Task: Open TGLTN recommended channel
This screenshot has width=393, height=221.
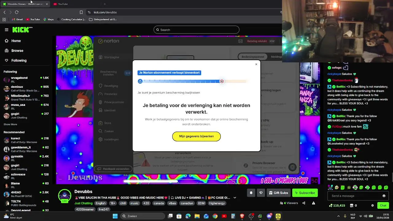Action: coord(26,203)
